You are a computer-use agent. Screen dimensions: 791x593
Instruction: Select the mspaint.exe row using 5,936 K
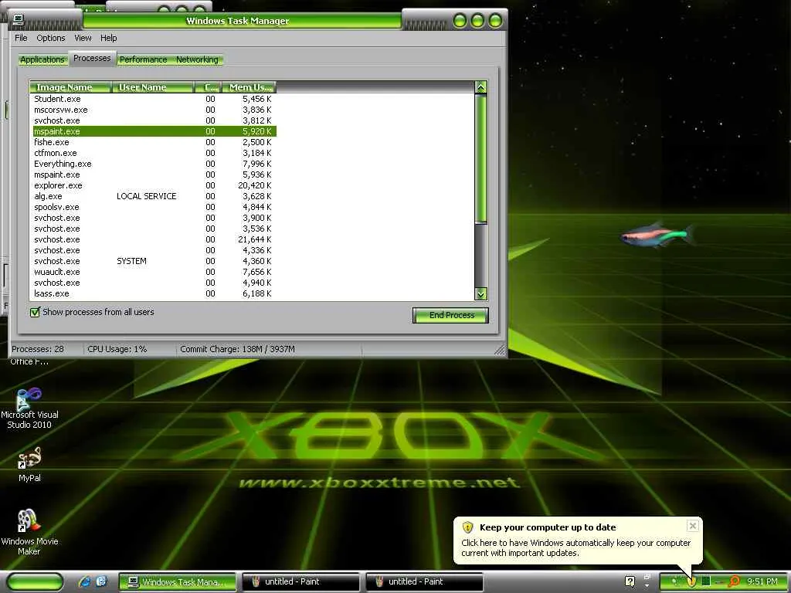tap(153, 175)
